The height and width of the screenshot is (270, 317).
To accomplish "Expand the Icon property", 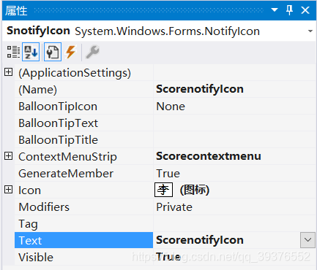I will (x=8, y=190).
